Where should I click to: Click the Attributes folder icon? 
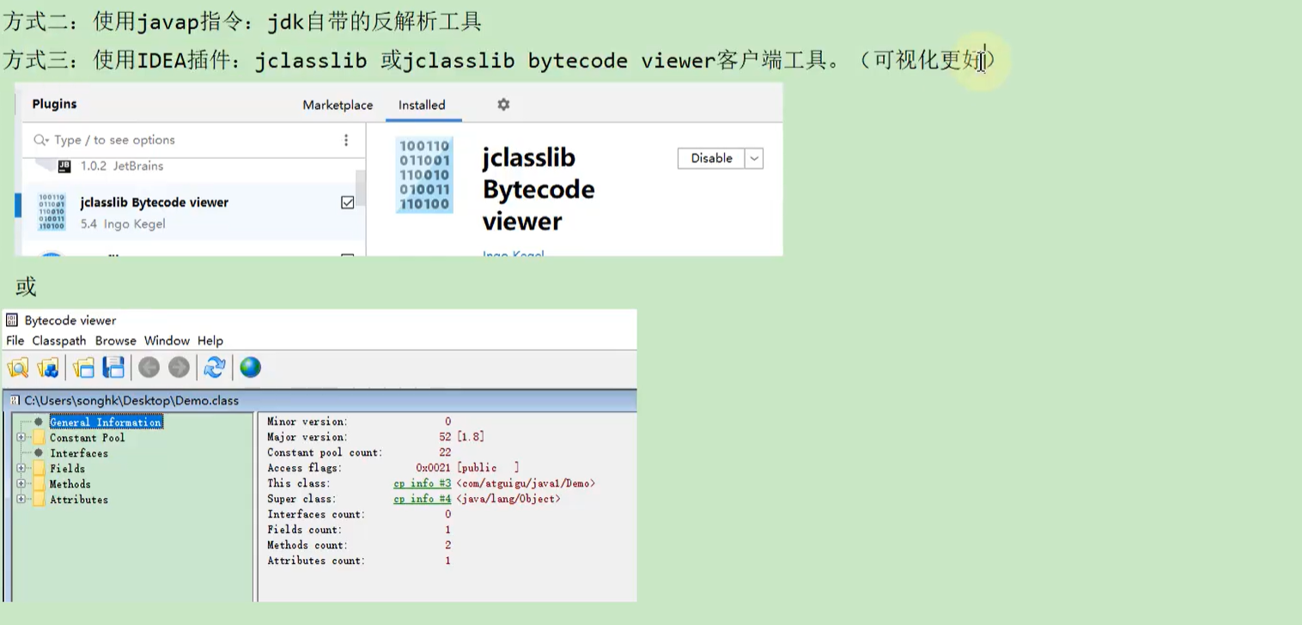[x=39, y=500]
